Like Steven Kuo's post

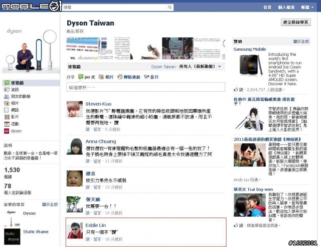88,129
